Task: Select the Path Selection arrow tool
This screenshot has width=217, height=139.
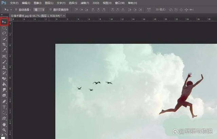Action: pyautogui.click(x=4, y=113)
